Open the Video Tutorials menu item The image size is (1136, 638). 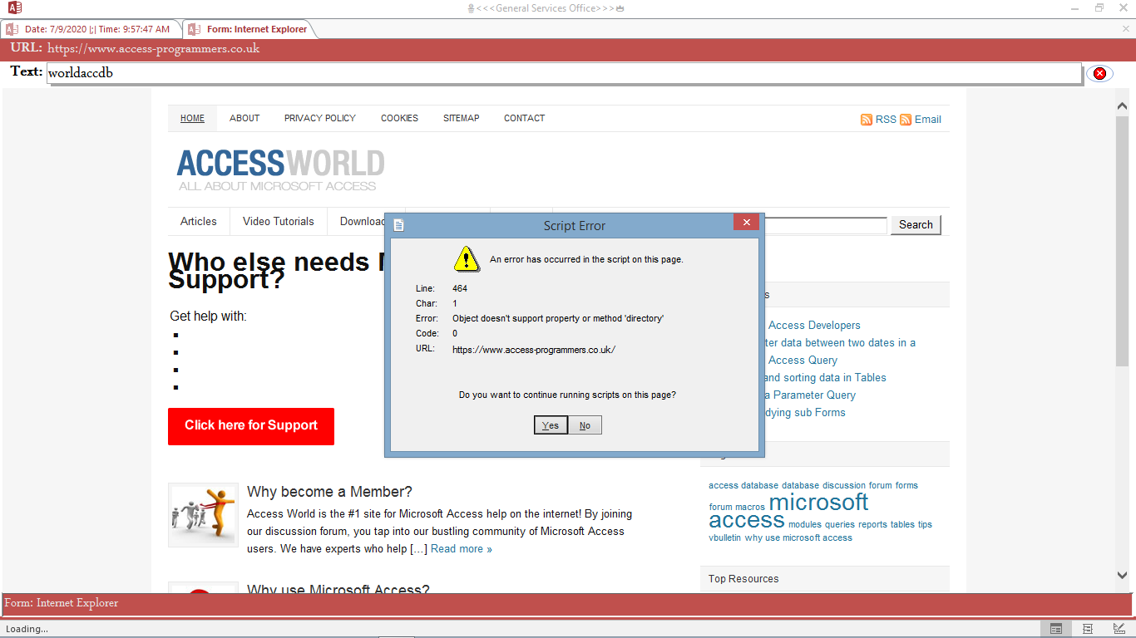point(279,222)
